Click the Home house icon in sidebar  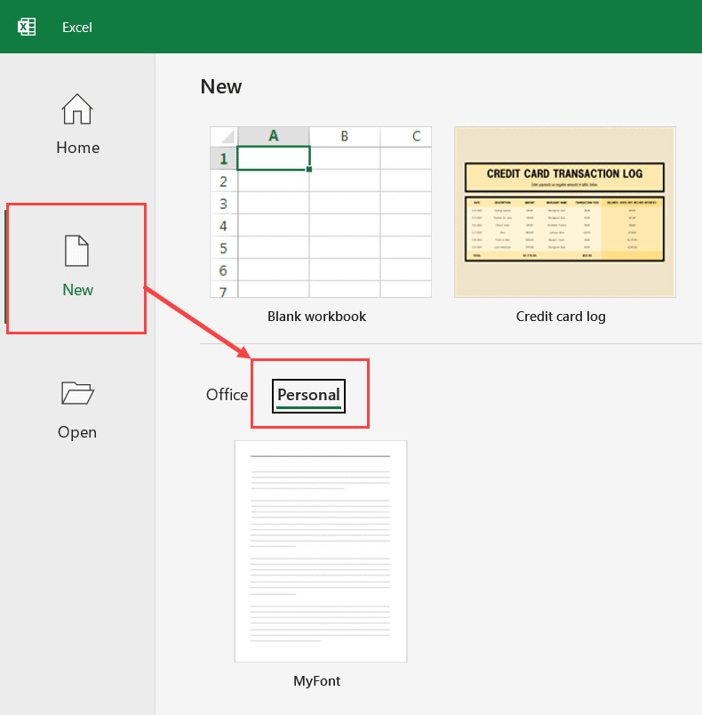click(77, 109)
